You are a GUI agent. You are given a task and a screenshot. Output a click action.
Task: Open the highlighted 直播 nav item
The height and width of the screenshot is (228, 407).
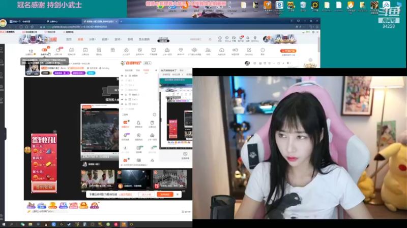[x=80, y=40]
